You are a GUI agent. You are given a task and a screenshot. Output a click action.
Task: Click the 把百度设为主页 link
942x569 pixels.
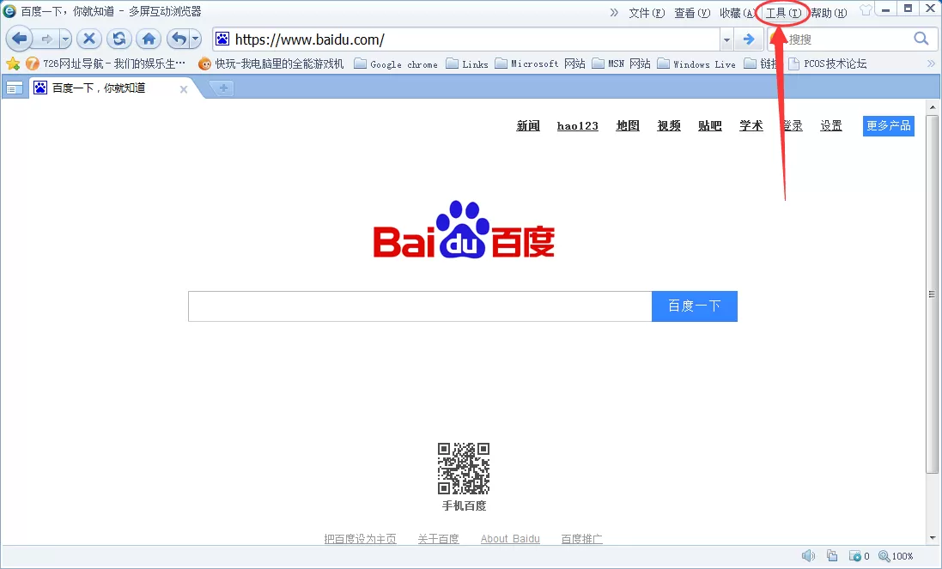coord(361,539)
